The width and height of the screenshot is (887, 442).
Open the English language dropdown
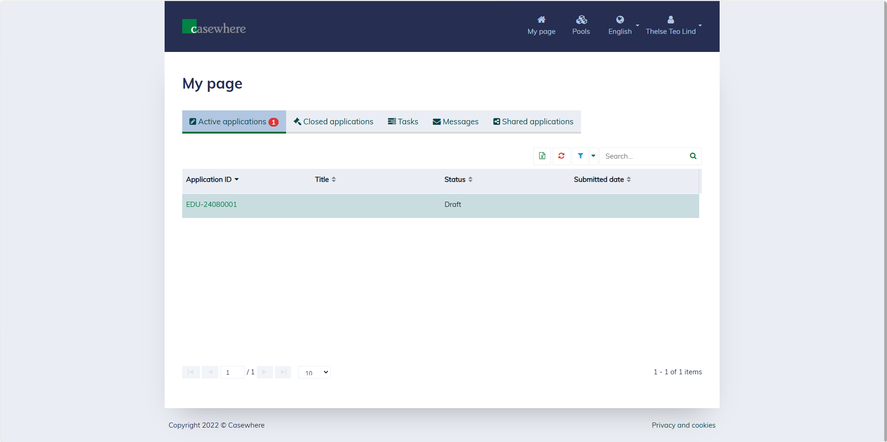point(623,25)
